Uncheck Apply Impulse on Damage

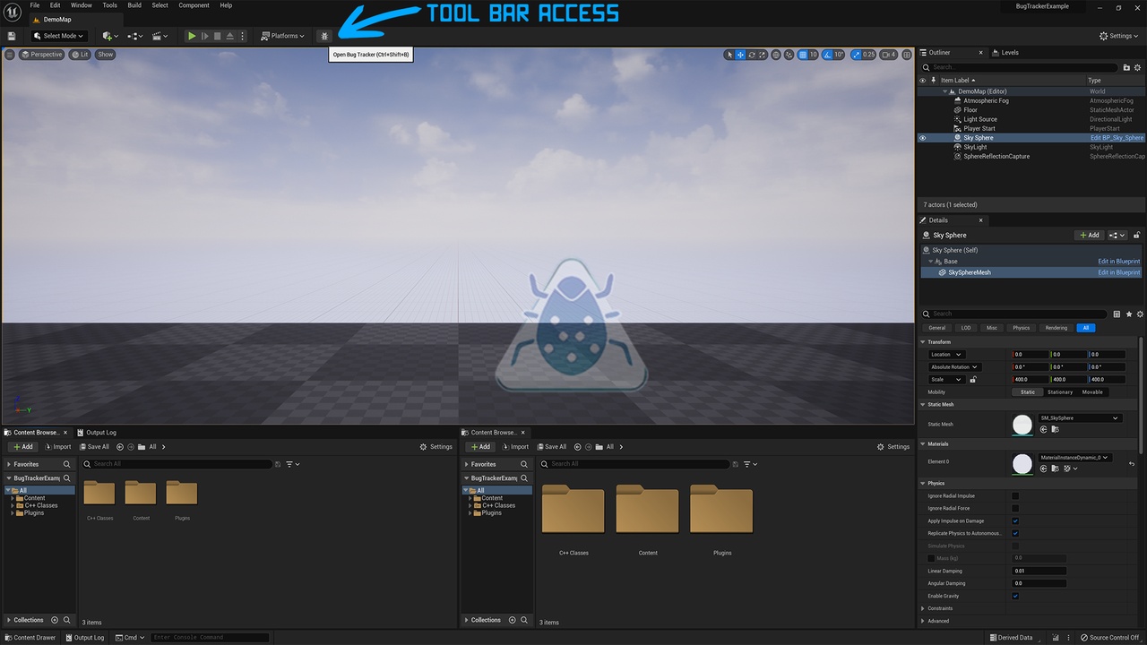pyautogui.click(x=1015, y=520)
